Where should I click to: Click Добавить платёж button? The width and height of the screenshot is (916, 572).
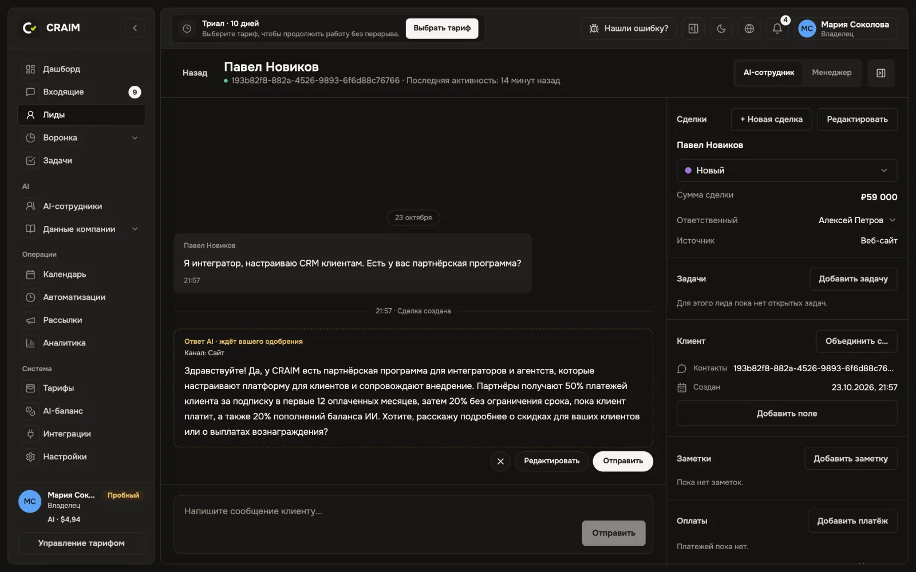(852, 521)
